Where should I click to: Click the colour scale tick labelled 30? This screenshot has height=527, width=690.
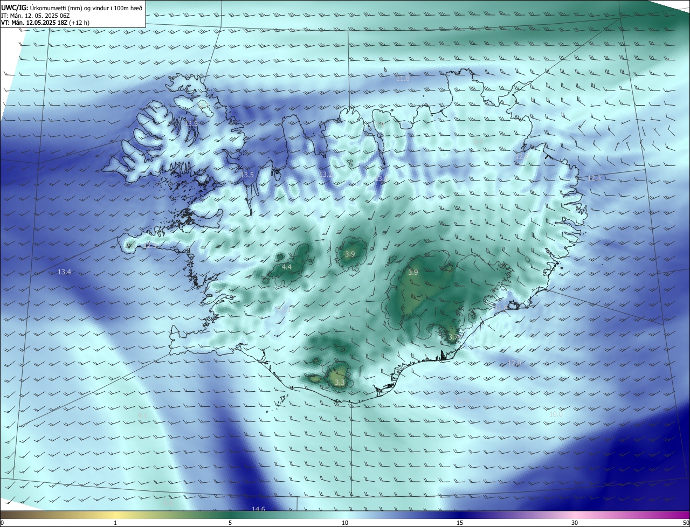575,523
